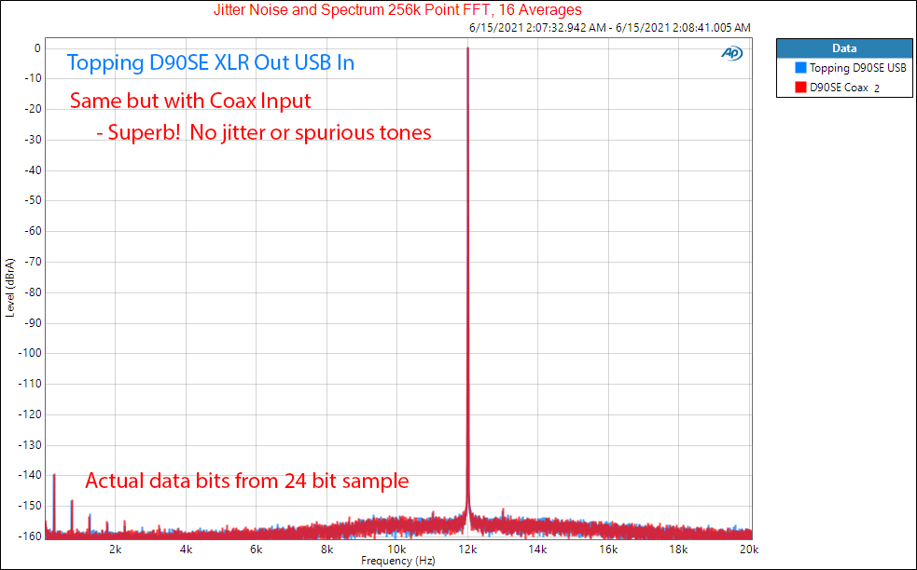Click the 0 level tick label
917x570 pixels.
coord(37,48)
